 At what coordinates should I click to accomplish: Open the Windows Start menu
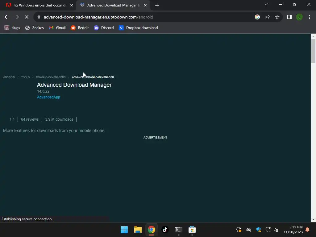pos(124,230)
